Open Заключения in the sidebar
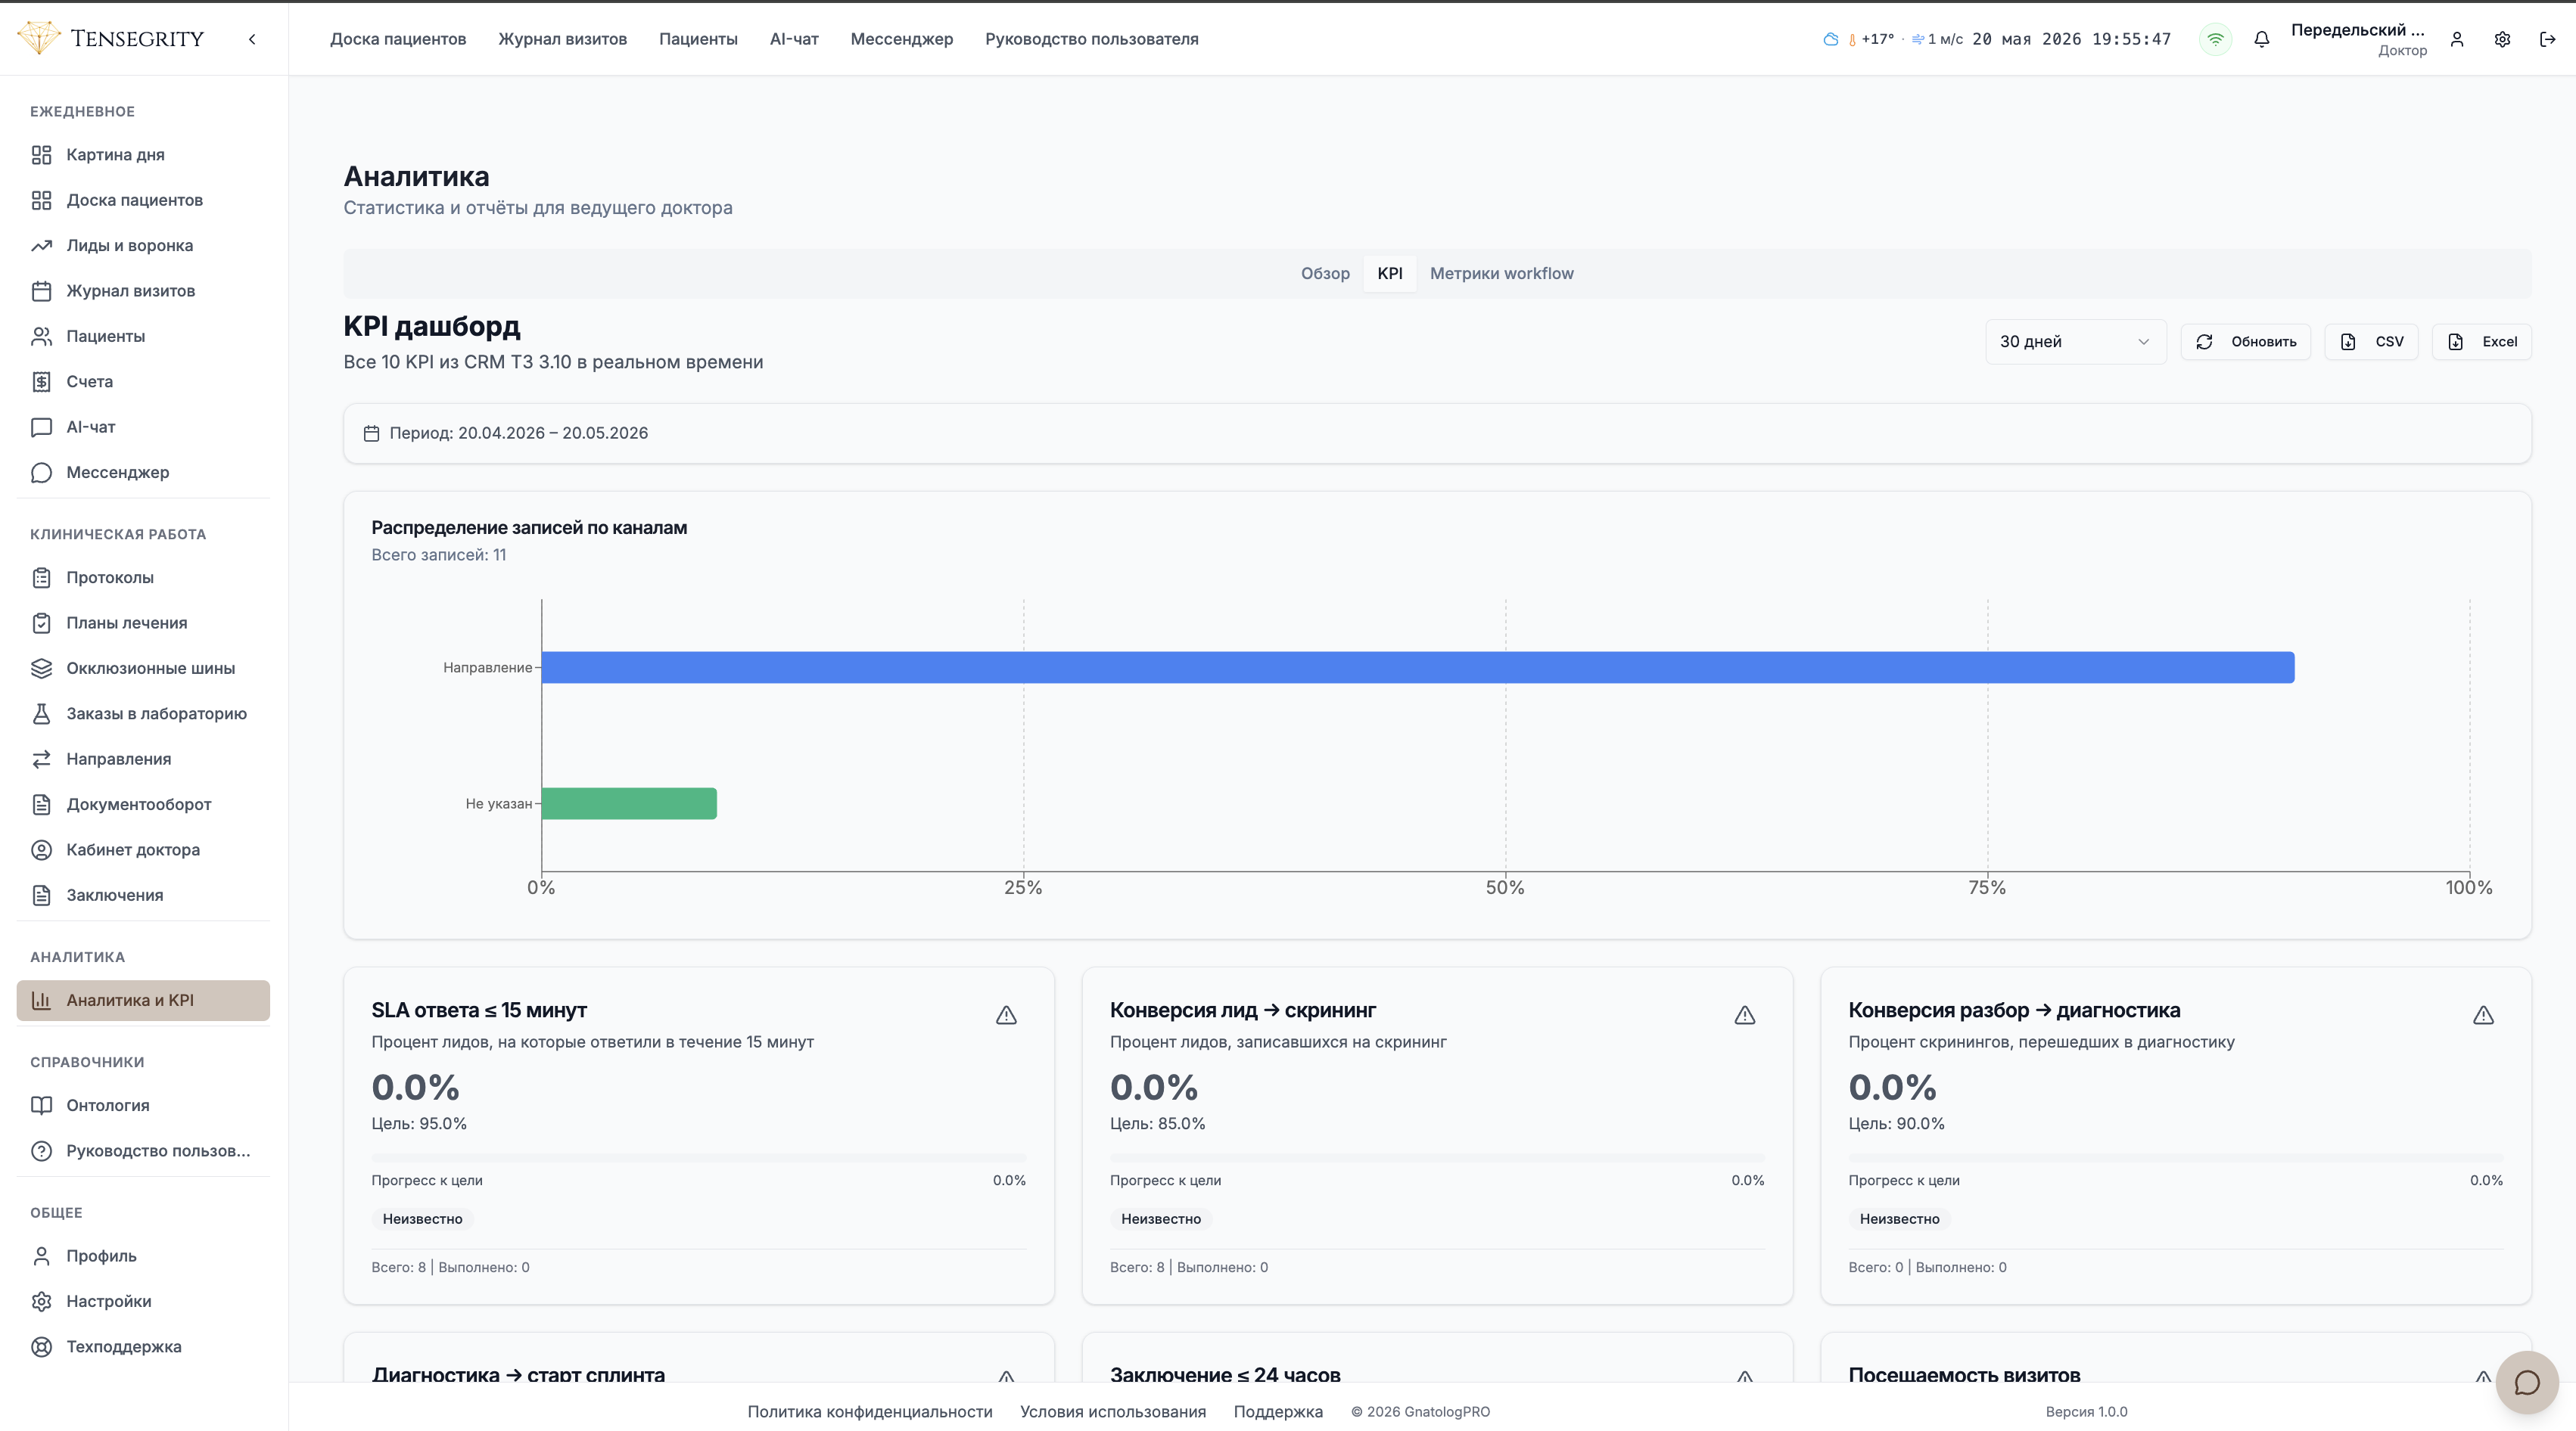 (143, 896)
